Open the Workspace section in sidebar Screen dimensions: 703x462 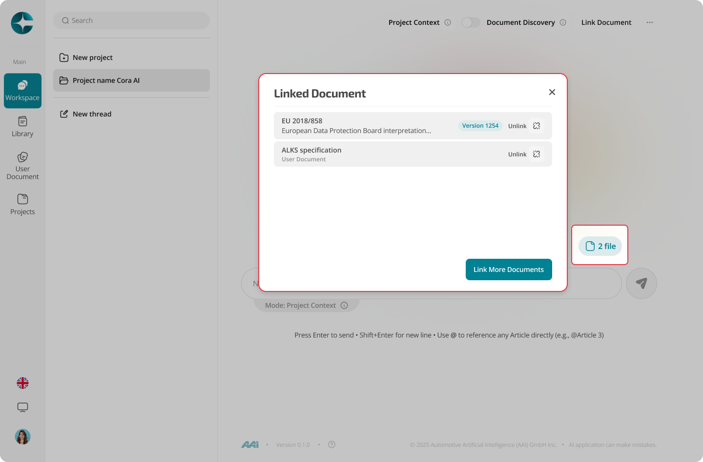22,91
